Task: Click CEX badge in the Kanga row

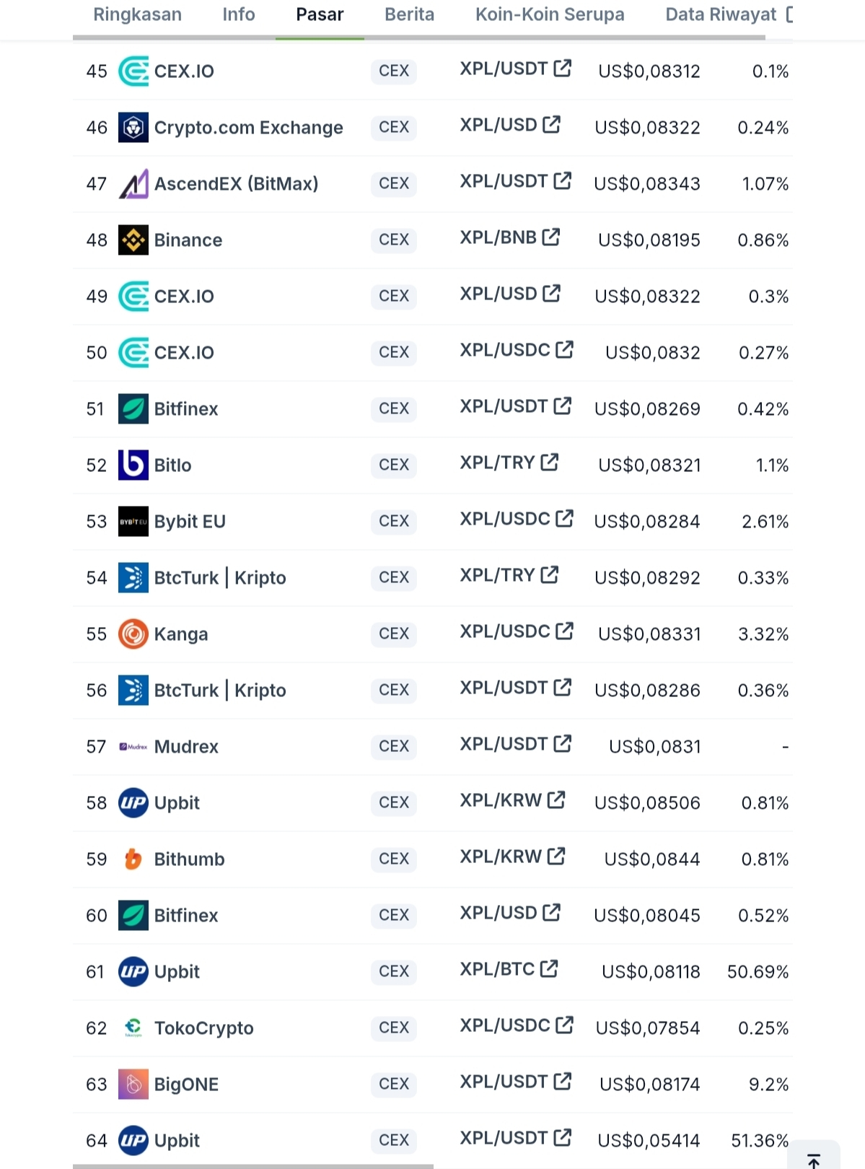Action: (x=394, y=634)
